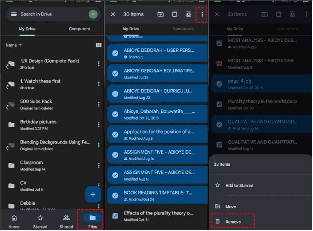Open more options for Birthday pictures folder
This screenshot has width=313, height=231.
point(99,125)
